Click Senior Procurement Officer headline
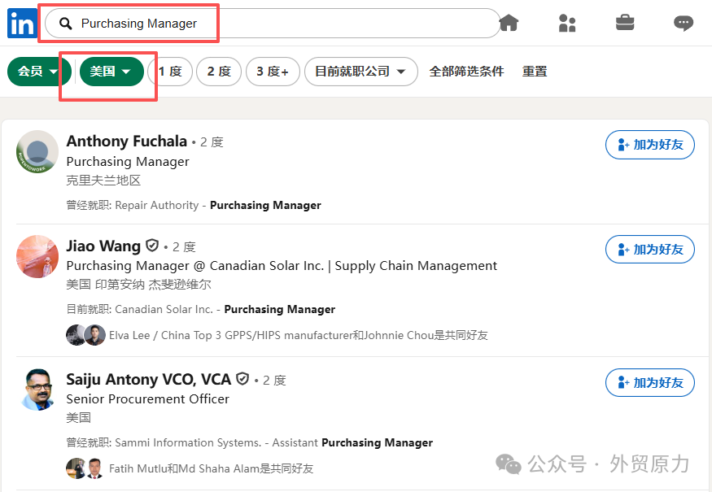712x492 pixels. tap(147, 399)
